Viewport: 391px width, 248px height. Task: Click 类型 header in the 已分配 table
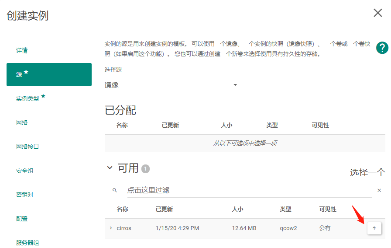tap(272, 125)
